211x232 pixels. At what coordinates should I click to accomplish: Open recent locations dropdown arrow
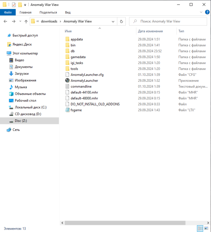tap(20, 21)
